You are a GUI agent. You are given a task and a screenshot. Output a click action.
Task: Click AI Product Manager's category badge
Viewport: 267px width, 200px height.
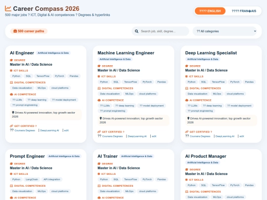point(203,162)
